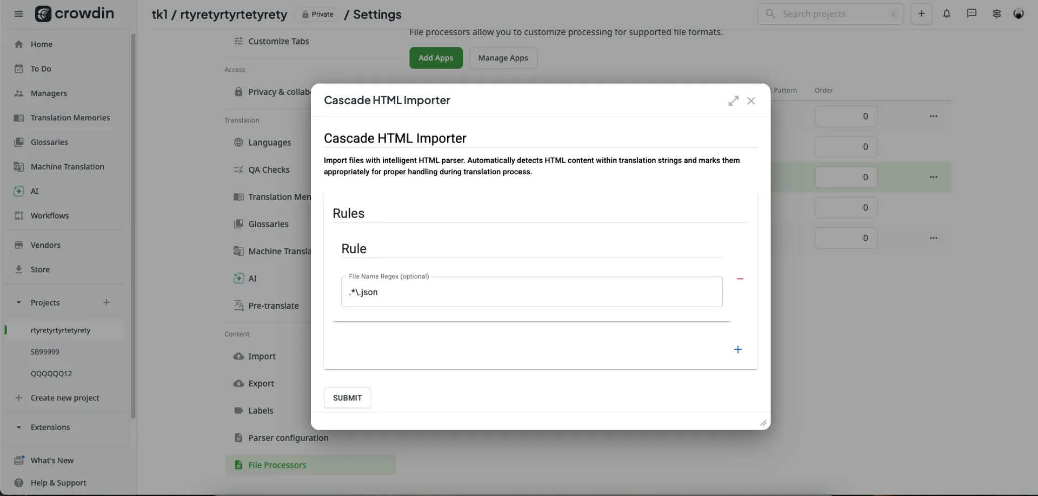
Task: Focus the Search projects field
Action: coord(830,14)
